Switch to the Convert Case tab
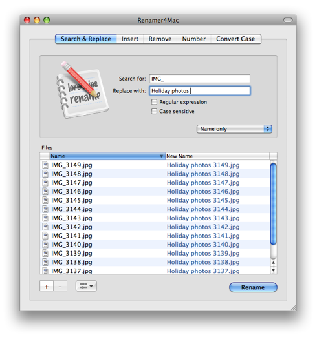This screenshot has width=317, height=337. tap(235, 39)
